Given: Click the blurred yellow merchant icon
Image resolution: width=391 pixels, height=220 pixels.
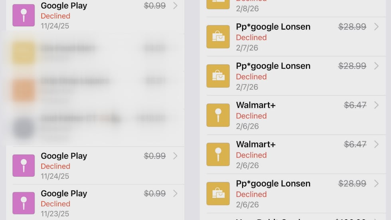Looking at the screenshot, I should (24, 53).
